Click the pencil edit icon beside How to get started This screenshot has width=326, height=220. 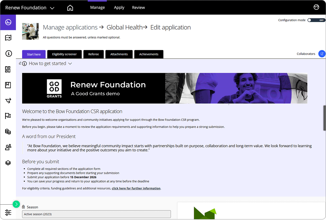coord(20,63)
